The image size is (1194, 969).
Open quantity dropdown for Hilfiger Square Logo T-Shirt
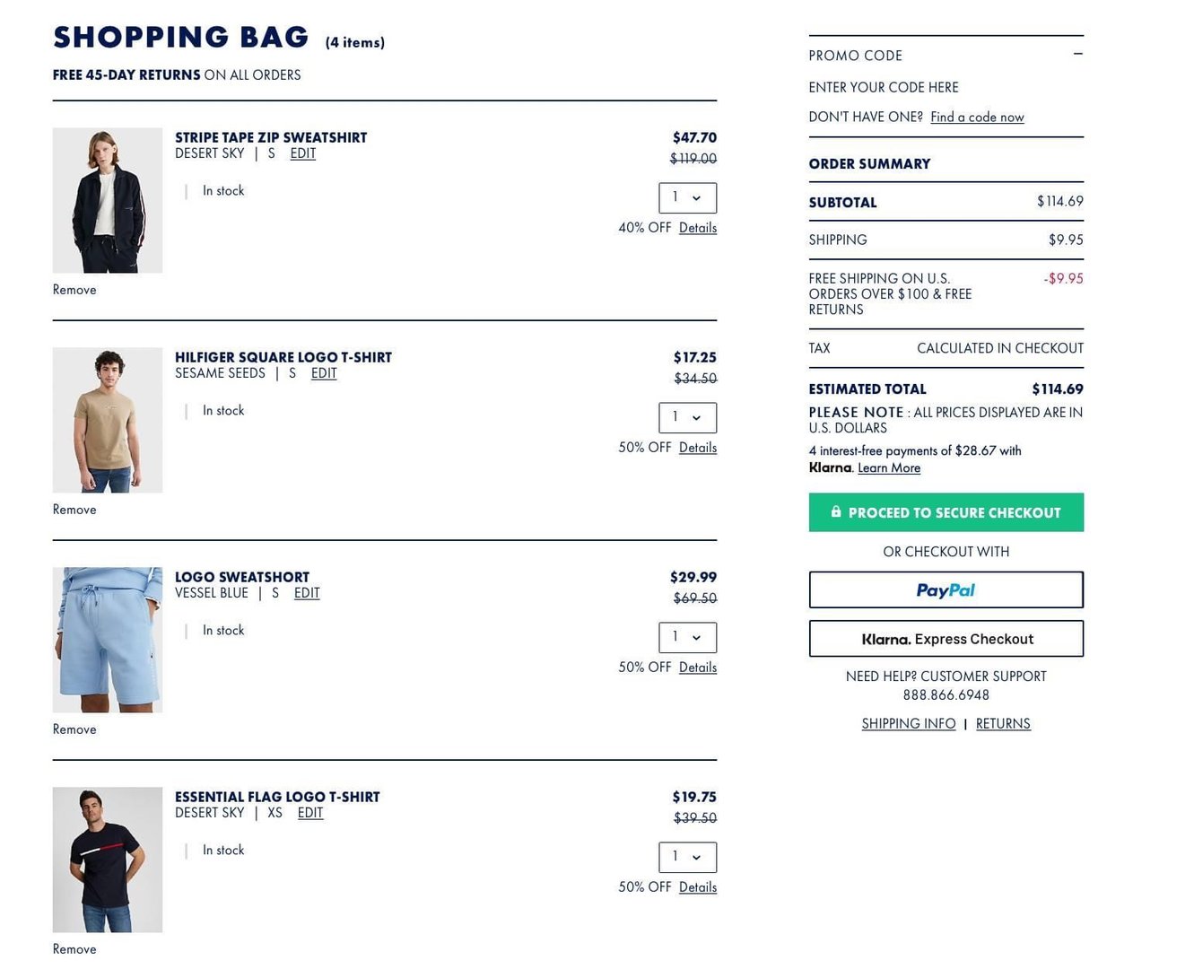click(x=687, y=418)
